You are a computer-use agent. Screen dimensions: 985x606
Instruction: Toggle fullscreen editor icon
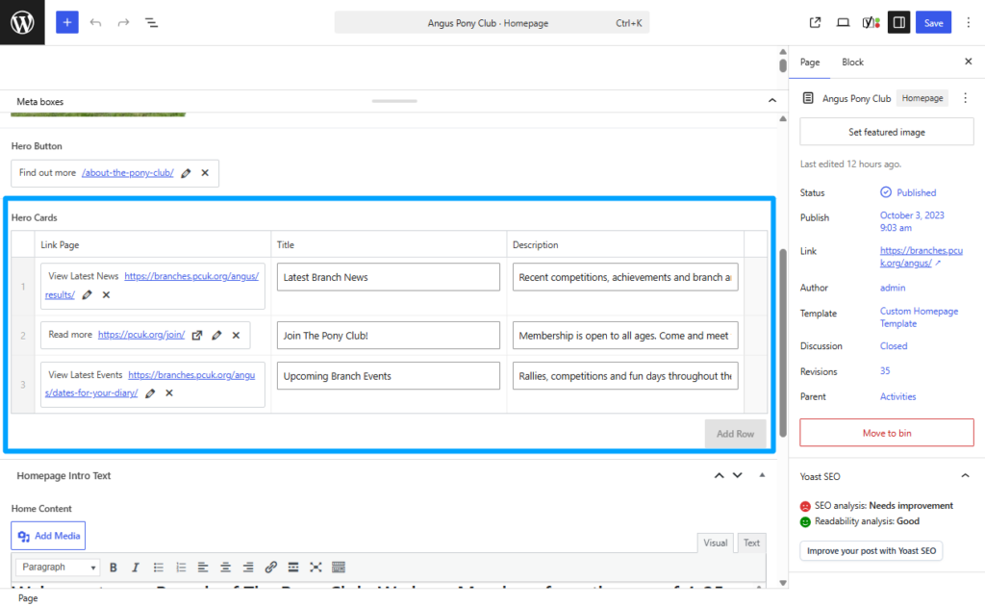316,568
